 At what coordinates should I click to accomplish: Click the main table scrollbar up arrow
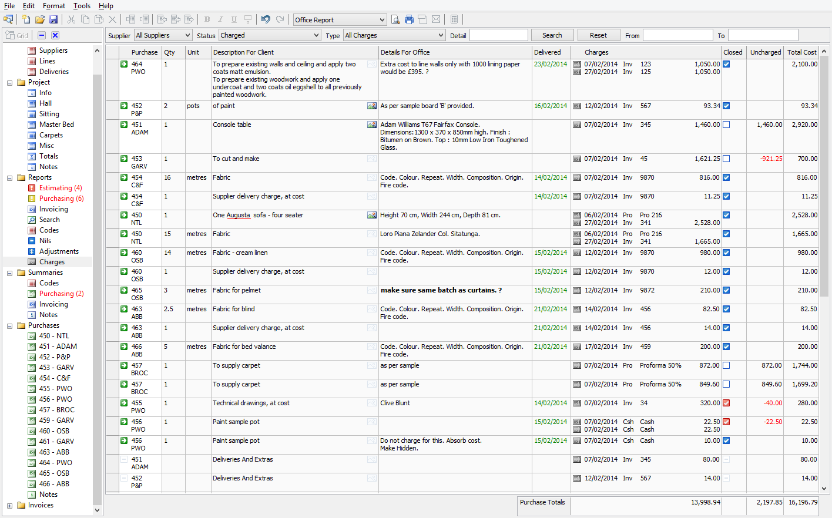pyautogui.click(x=824, y=52)
